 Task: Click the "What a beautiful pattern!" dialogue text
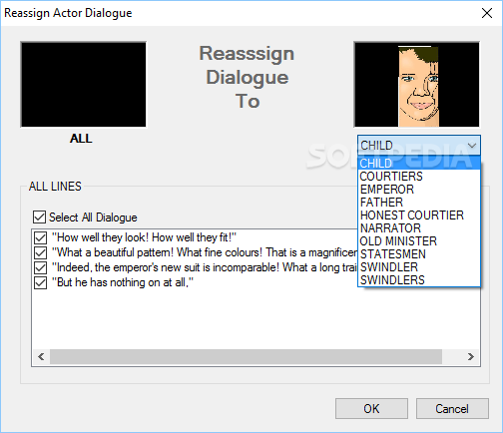205,252
